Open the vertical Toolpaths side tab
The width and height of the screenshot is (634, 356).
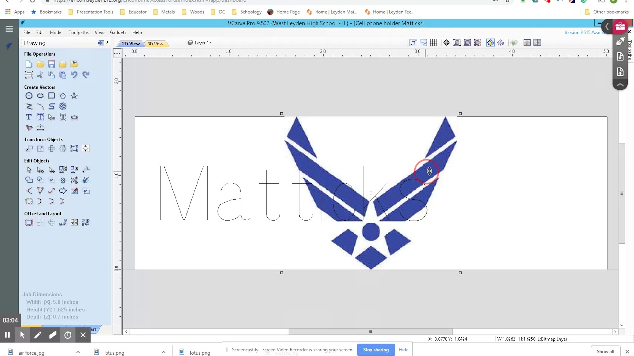point(630,50)
